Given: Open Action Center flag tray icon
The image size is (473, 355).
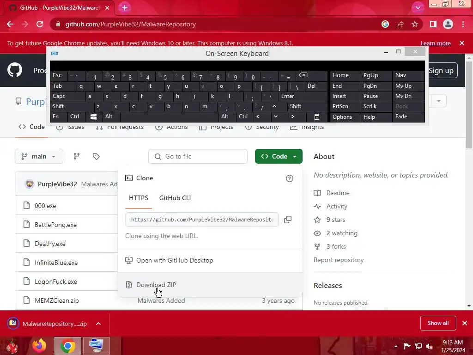Looking at the screenshot, I should click(x=407, y=346).
